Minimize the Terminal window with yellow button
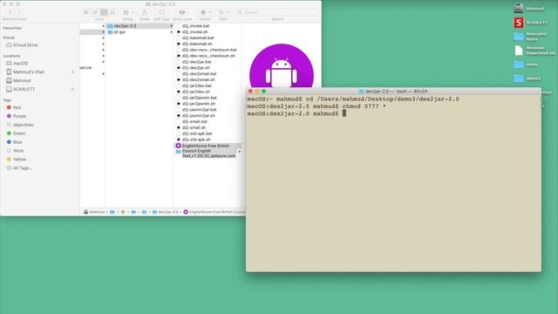Viewport: 558px width, 314px height. point(257,92)
